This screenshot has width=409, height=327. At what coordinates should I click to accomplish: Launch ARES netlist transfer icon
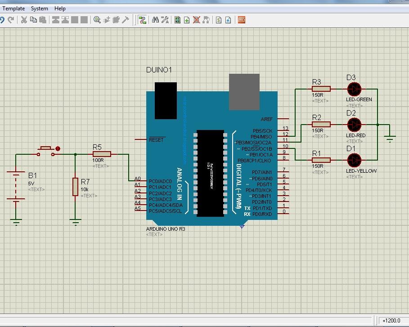pyautogui.click(x=241, y=20)
